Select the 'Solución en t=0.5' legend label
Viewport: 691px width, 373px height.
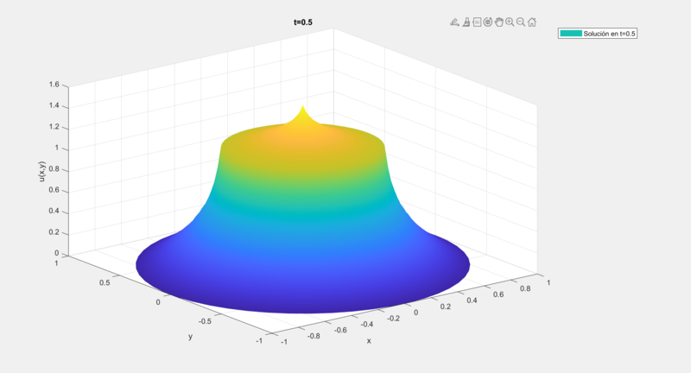coord(610,34)
